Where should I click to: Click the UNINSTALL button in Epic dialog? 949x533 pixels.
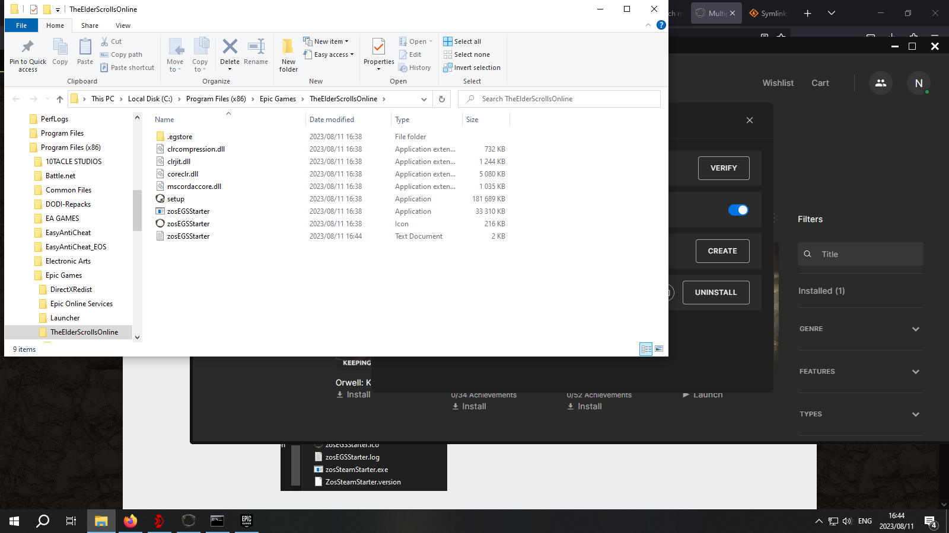716,293
